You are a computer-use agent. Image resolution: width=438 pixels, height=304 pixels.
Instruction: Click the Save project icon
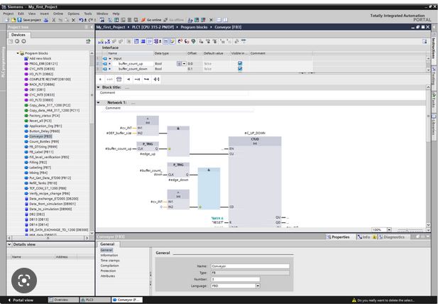pyautogui.click(x=19, y=20)
